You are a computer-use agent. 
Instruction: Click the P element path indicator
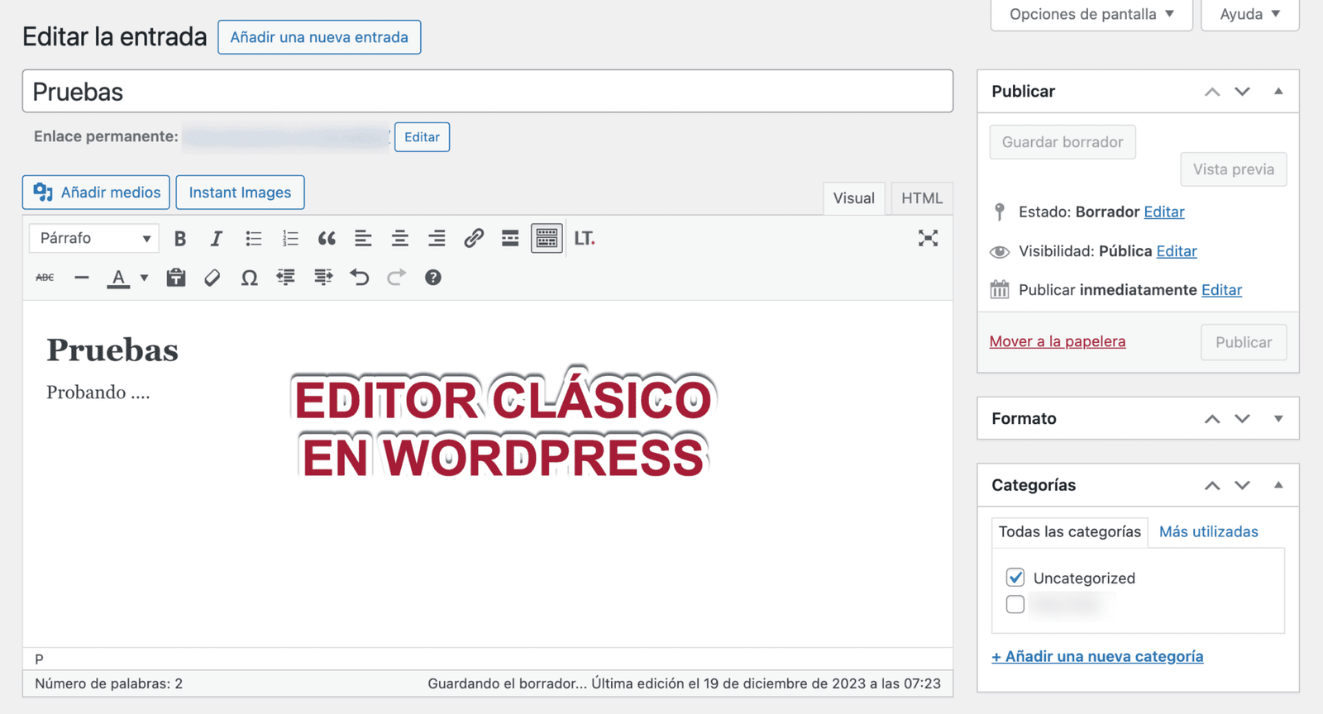39,659
